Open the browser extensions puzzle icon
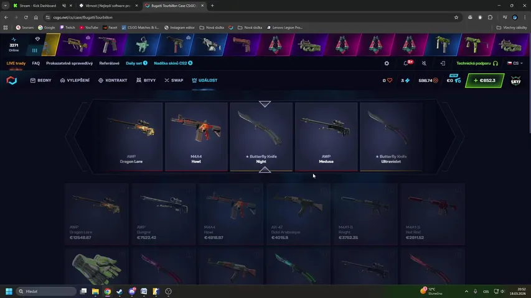The height and width of the screenshot is (298, 531). coord(490,17)
